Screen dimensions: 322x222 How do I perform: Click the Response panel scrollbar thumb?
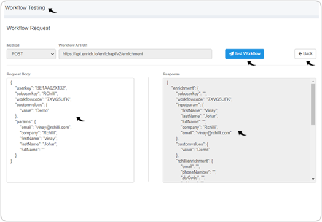pos(313,104)
